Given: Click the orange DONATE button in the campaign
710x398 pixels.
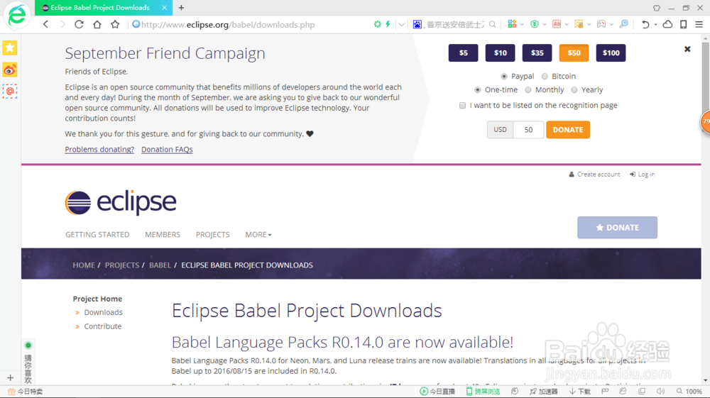Looking at the screenshot, I should coord(568,130).
